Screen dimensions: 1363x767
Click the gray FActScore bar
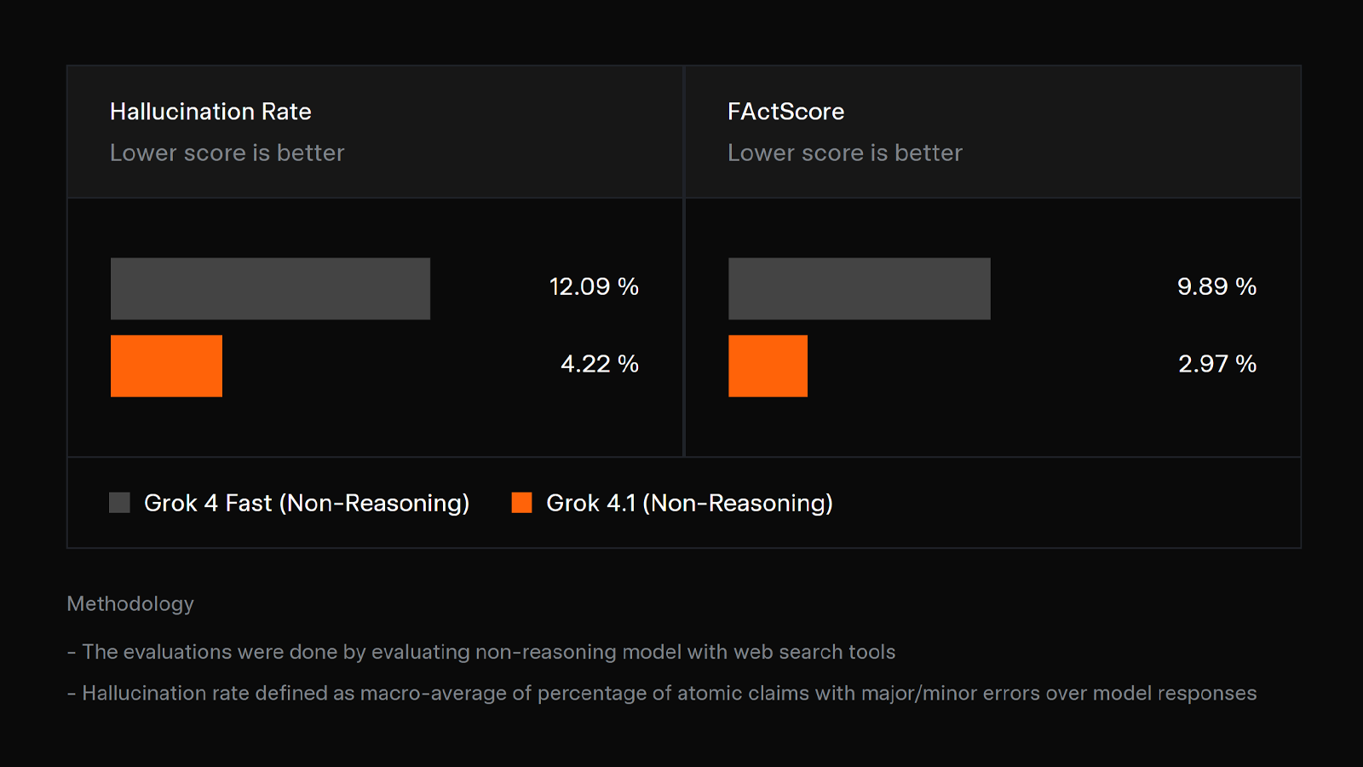click(859, 289)
